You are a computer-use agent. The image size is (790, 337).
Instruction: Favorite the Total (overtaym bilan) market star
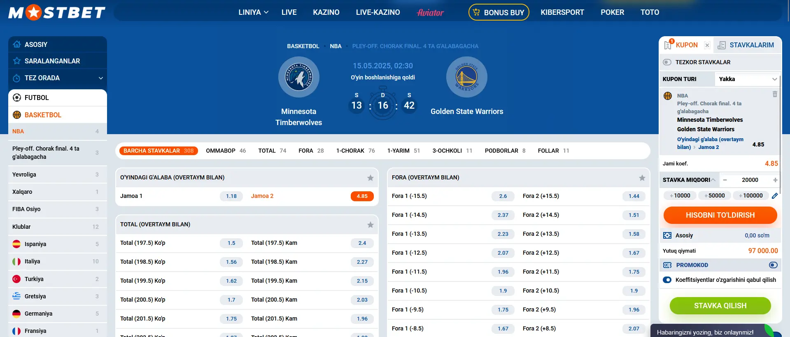371,225
